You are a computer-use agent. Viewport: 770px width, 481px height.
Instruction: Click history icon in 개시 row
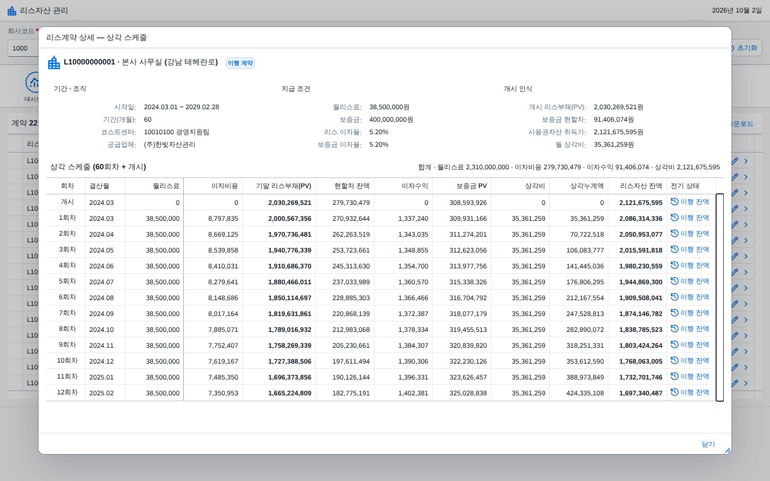[x=675, y=202]
